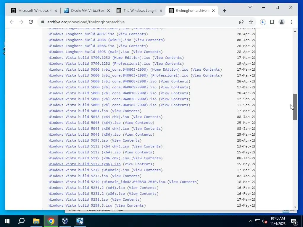Download Vista build 5048 (x64 chk).iso
The image size is (303, 227).
[x=89, y=117]
